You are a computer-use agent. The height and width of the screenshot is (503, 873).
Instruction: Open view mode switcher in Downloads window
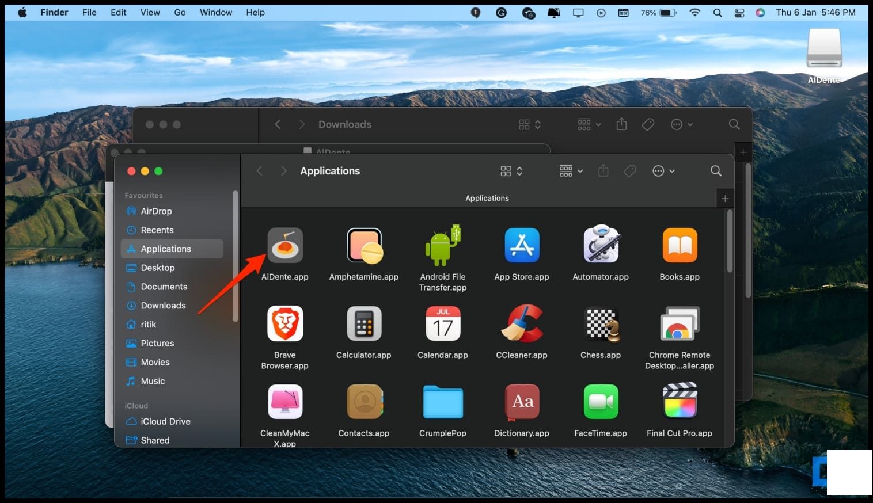point(529,124)
